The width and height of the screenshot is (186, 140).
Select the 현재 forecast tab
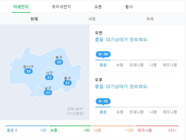tap(34, 19)
